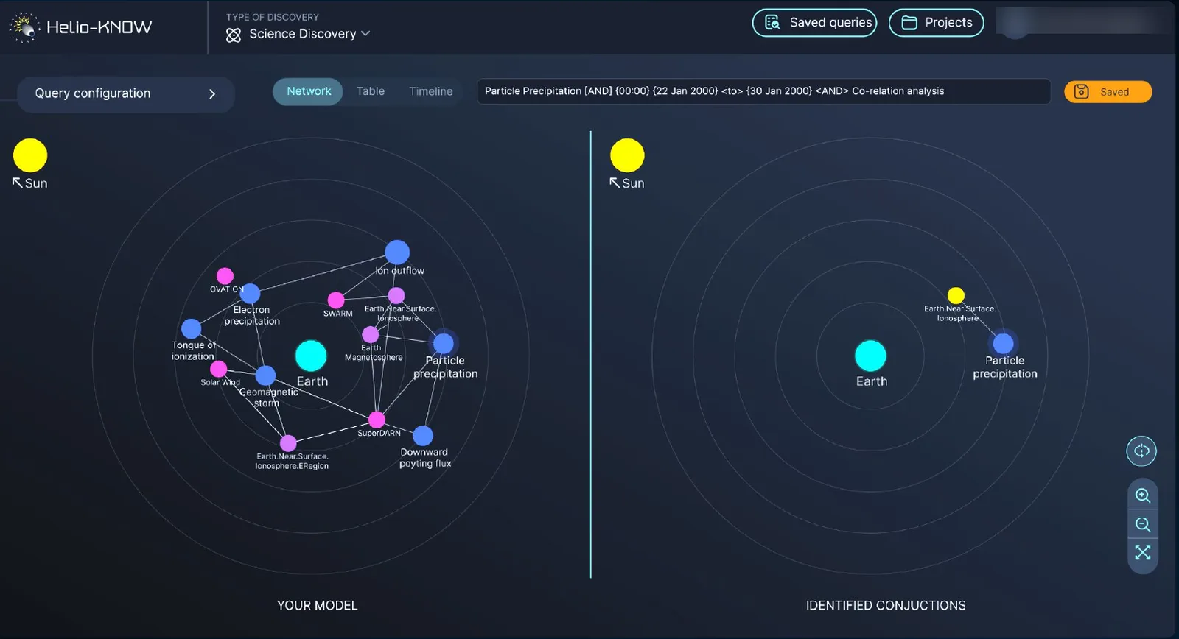This screenshot has width=1179, height=639.
Task: Click the yellow Ionosphere node in Identified Conjunctions
Action: coord(956,295)
